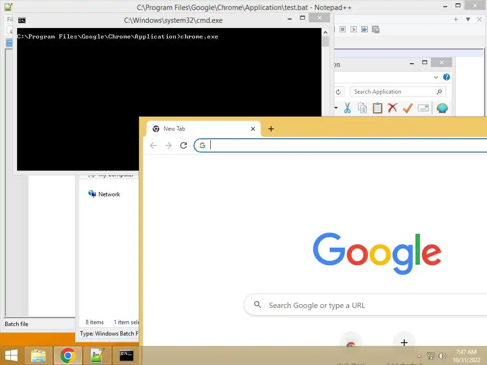This screenshot has width=487, height=365.
Task: Click inside the Command Prompt console
Action: pyautogui.click(x=169, y=99)
